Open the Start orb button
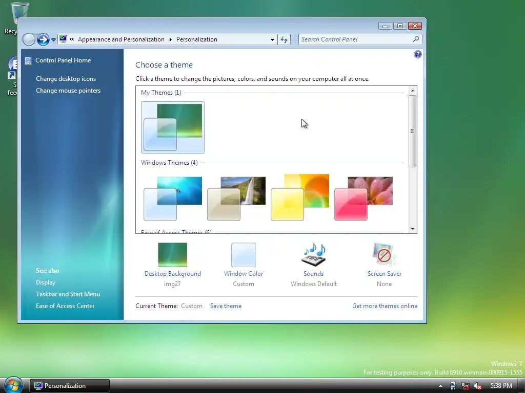The width and height of the screenshot is (525, 393). tap(13, 385)
